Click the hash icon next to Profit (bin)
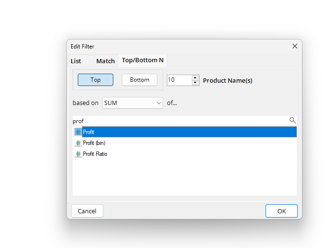 pos(78,143)
